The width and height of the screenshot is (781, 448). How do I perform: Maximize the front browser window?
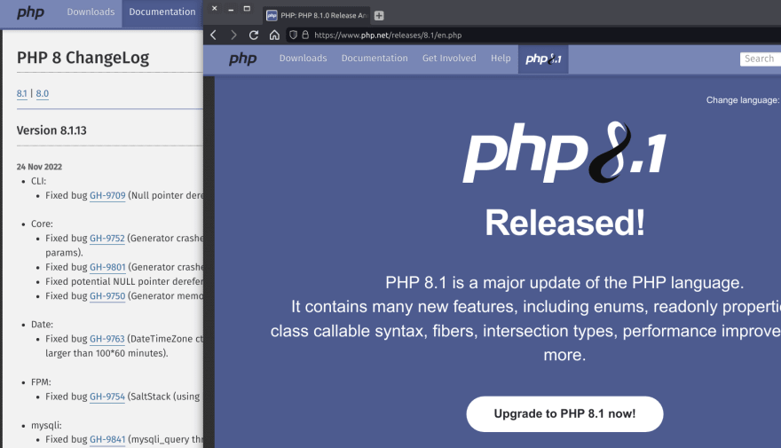click(x=247, y=9)
